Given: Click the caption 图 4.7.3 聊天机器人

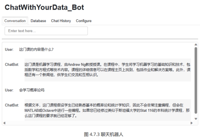Looking at the screenshot, I should 104,135.
